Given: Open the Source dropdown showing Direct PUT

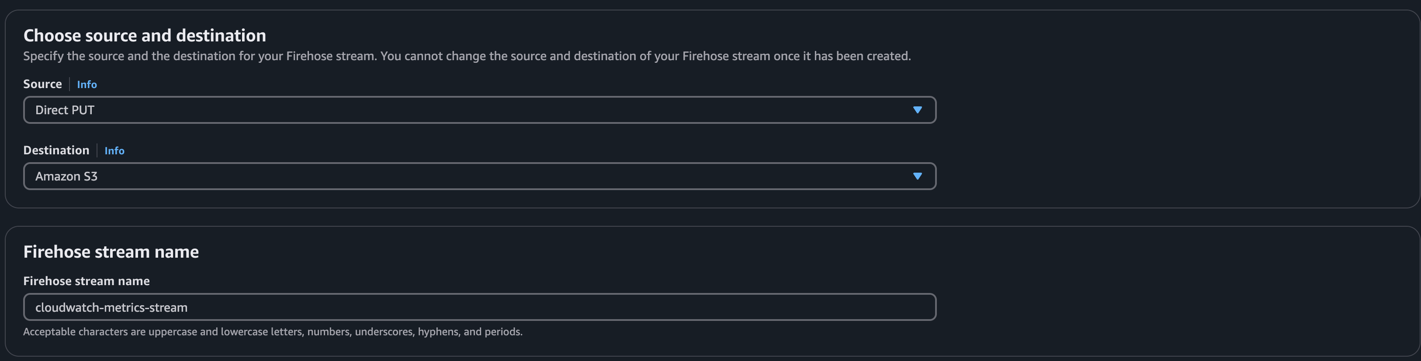Looking at the screenshot, I should (x=480, y=109).
